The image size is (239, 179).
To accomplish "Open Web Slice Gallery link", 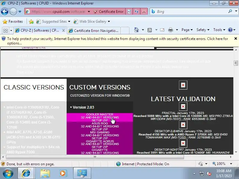I will pyautogui.click(x=92, y=21).
